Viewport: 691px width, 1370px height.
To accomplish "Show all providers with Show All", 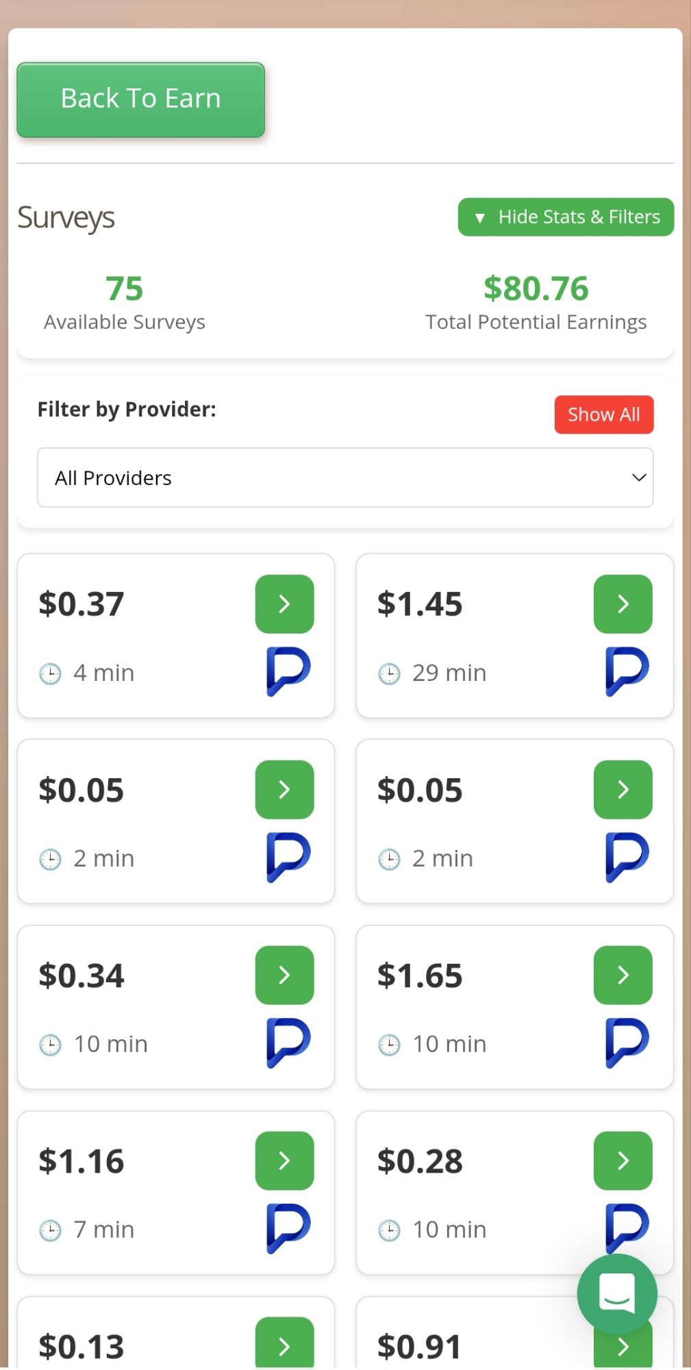I will [x=603, y=414].
